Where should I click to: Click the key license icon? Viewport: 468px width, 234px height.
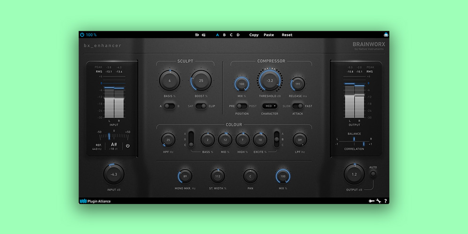[x=372, y=201]
